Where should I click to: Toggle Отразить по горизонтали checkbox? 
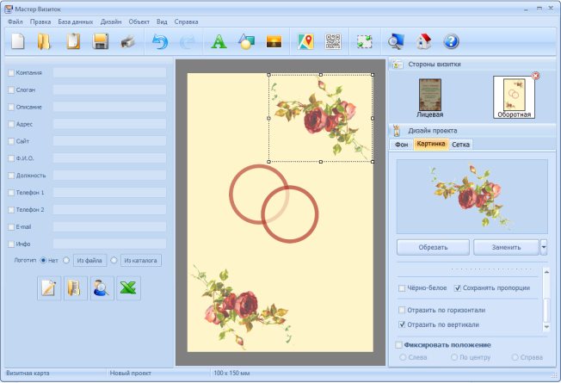(x=402, y=309)
